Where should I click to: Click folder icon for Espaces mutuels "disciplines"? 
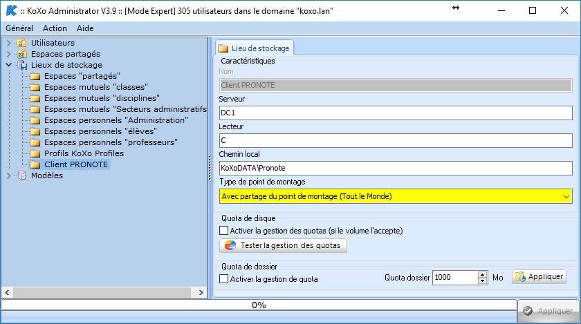click(35, 99)
